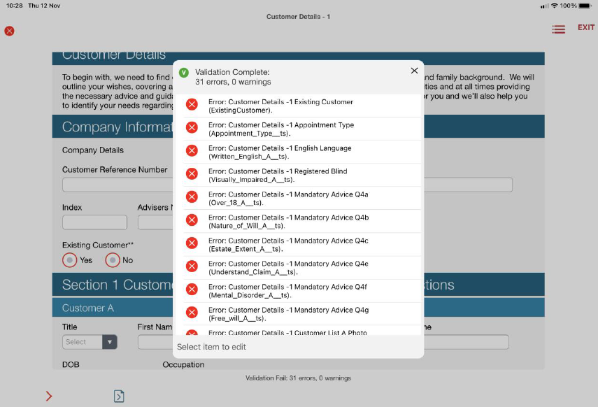Select No for Existing Customer
The image size is (598, 407).
click(113, 260)
